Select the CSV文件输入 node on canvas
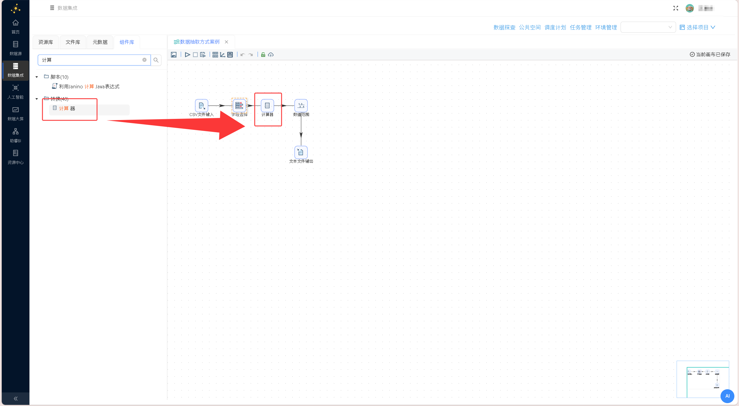The width and height of the screenshot is (739, 406). coord(202,106)
